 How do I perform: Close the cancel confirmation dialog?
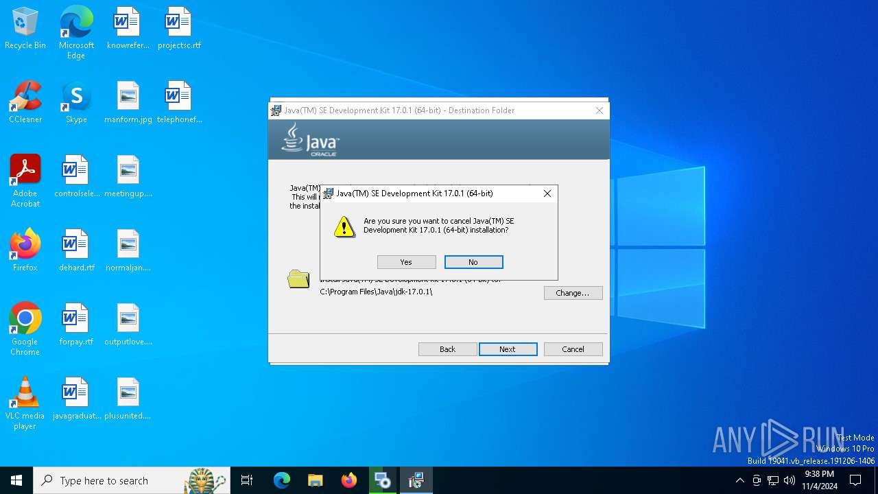[547, 193]
